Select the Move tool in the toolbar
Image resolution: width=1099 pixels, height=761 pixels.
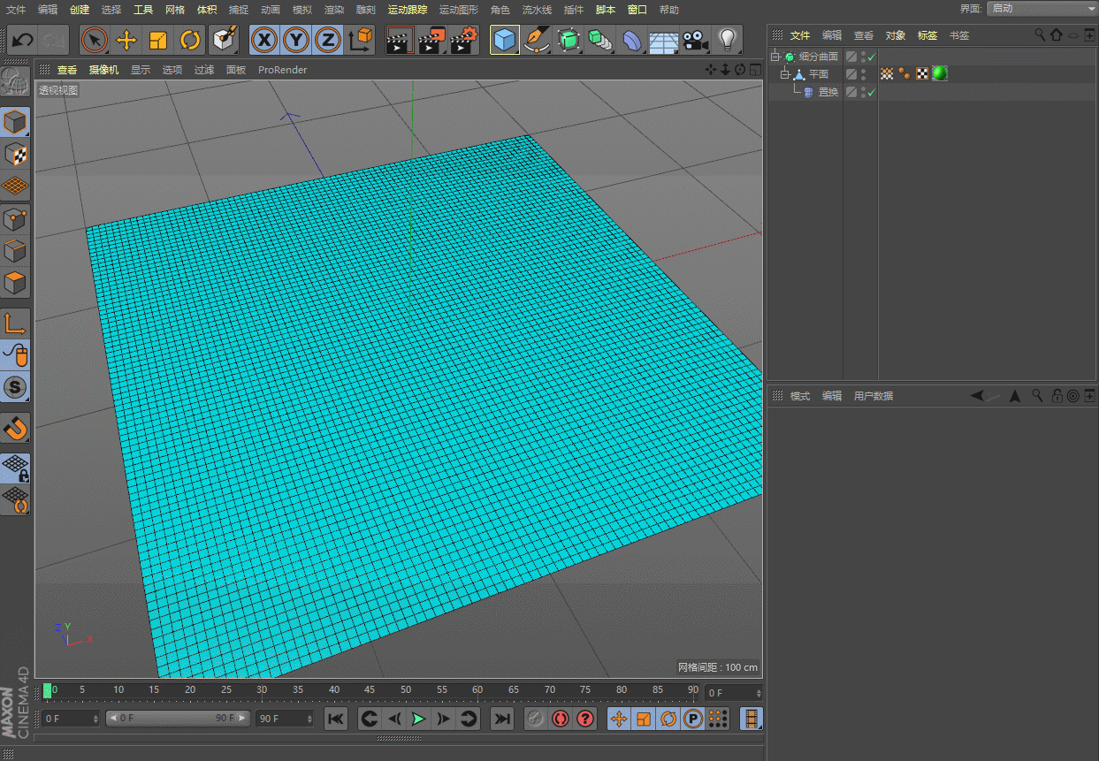click(x=126, y=41)
